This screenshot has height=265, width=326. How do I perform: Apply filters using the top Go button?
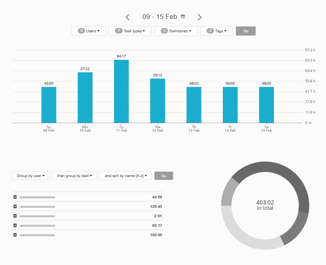coord(245,31)
